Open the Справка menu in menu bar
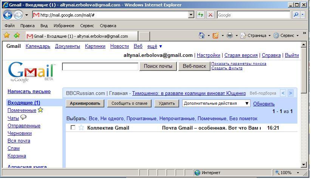311x179 pixels. click(108, 26)
